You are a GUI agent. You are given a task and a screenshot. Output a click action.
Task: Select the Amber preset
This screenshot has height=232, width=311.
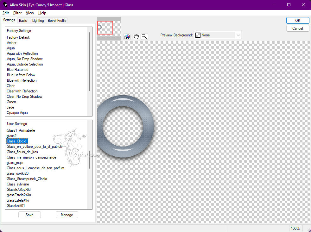[12, 43]
